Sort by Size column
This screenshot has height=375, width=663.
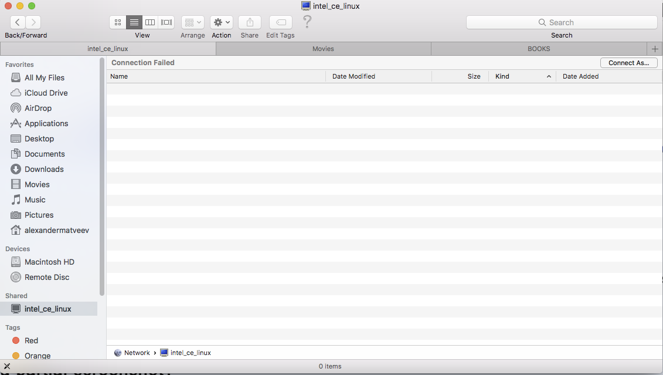(x=460, y=76)
